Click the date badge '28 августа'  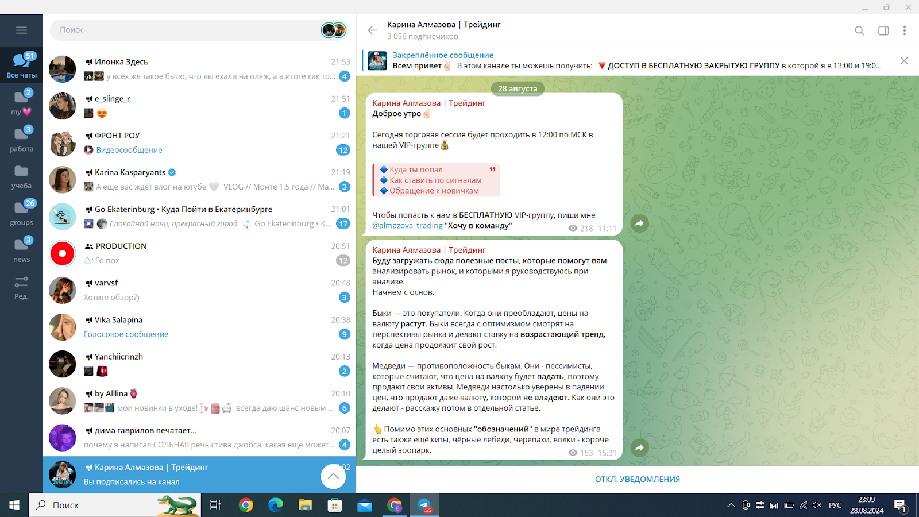pyautogui.click(x=518, y=88)
